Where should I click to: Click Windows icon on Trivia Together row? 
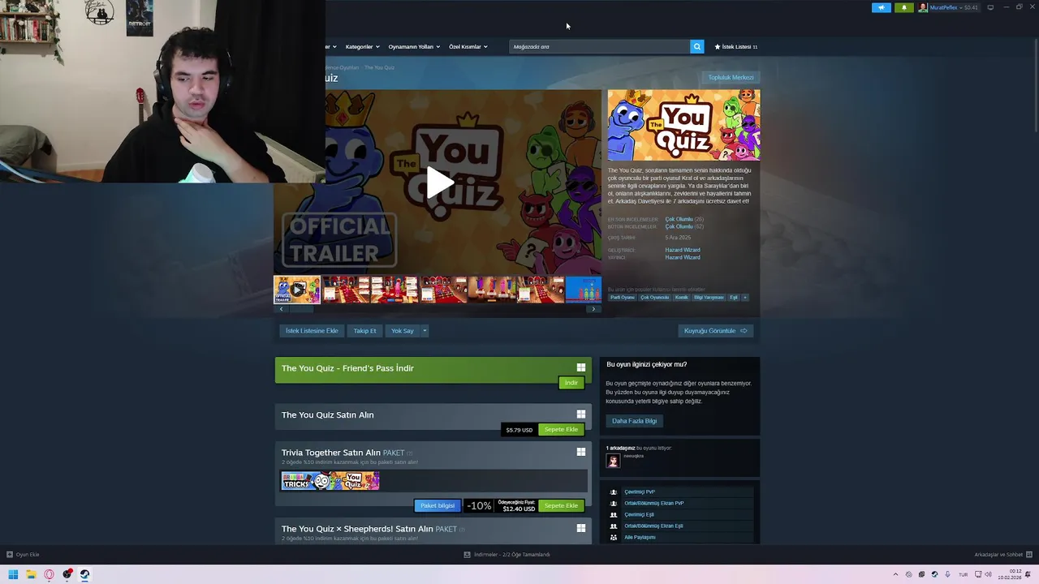click(x=581, y=452)
